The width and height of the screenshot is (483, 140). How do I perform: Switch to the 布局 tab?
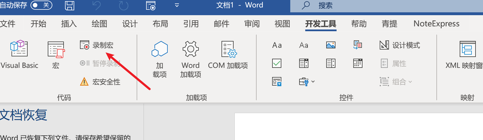coord(160,24)
